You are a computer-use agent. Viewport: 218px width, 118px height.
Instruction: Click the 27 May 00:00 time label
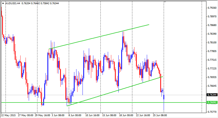(26, 115)
